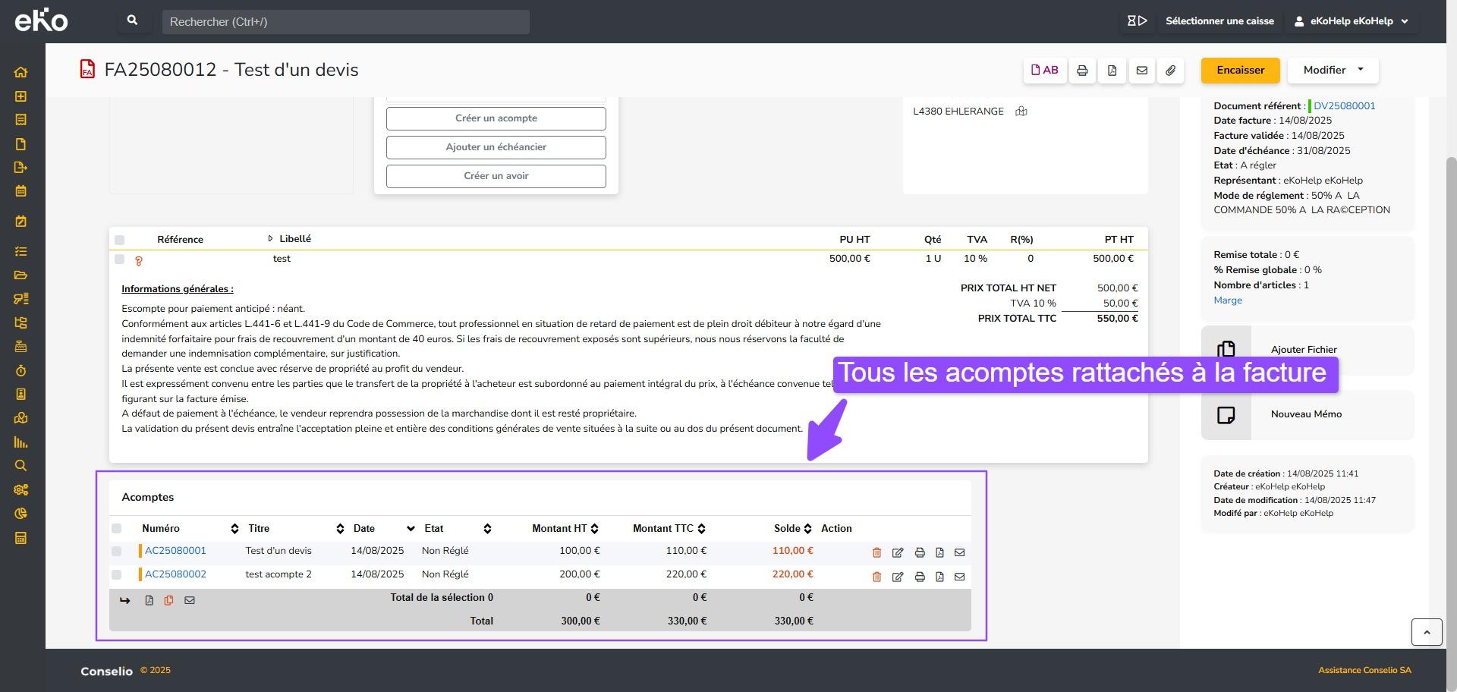1457x692 pixels.
Task: Click the print icon in the header toolbar
Action: [x=1082, y=71]
